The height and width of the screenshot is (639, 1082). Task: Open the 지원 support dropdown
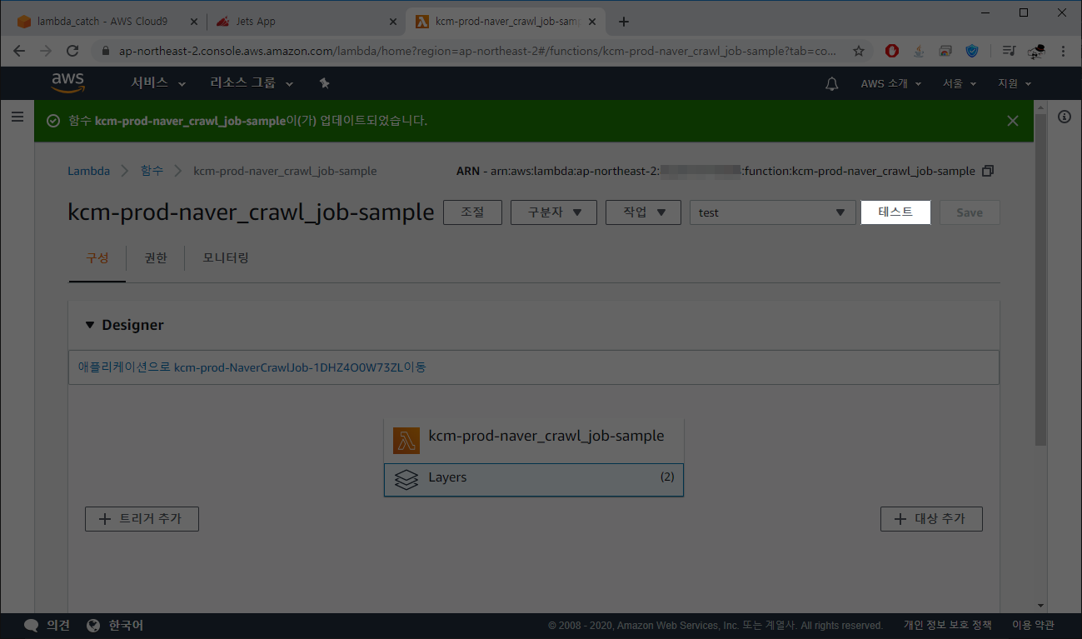[x=1015, y=83]
